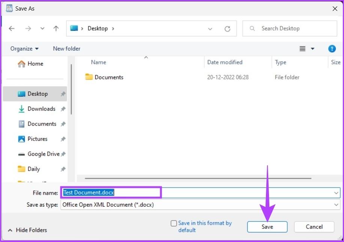Viewport: 344px width, 242px height.
Task: Click the File folder type cell
Action: click(x=287, y=77)
